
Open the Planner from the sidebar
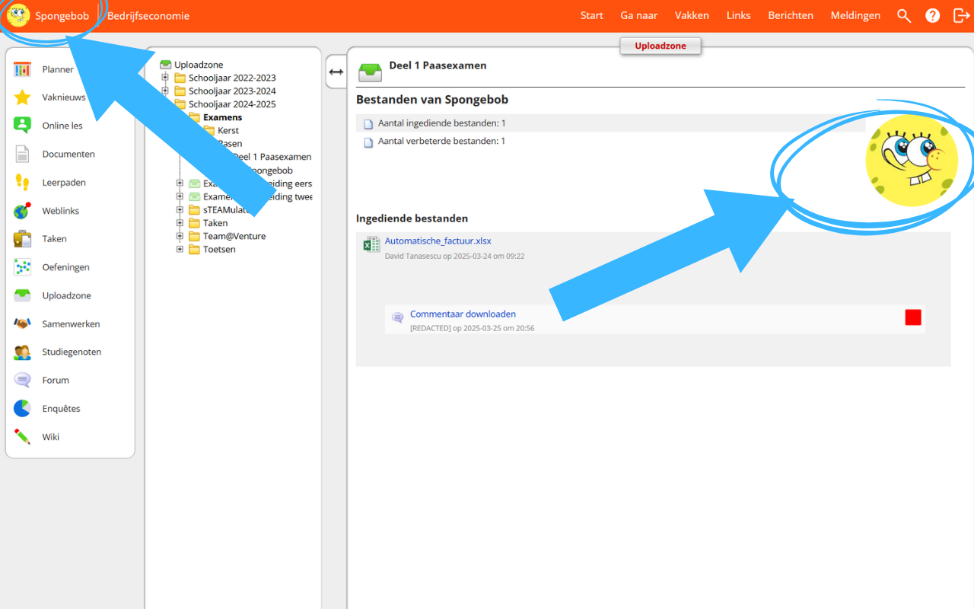[56, 69]
